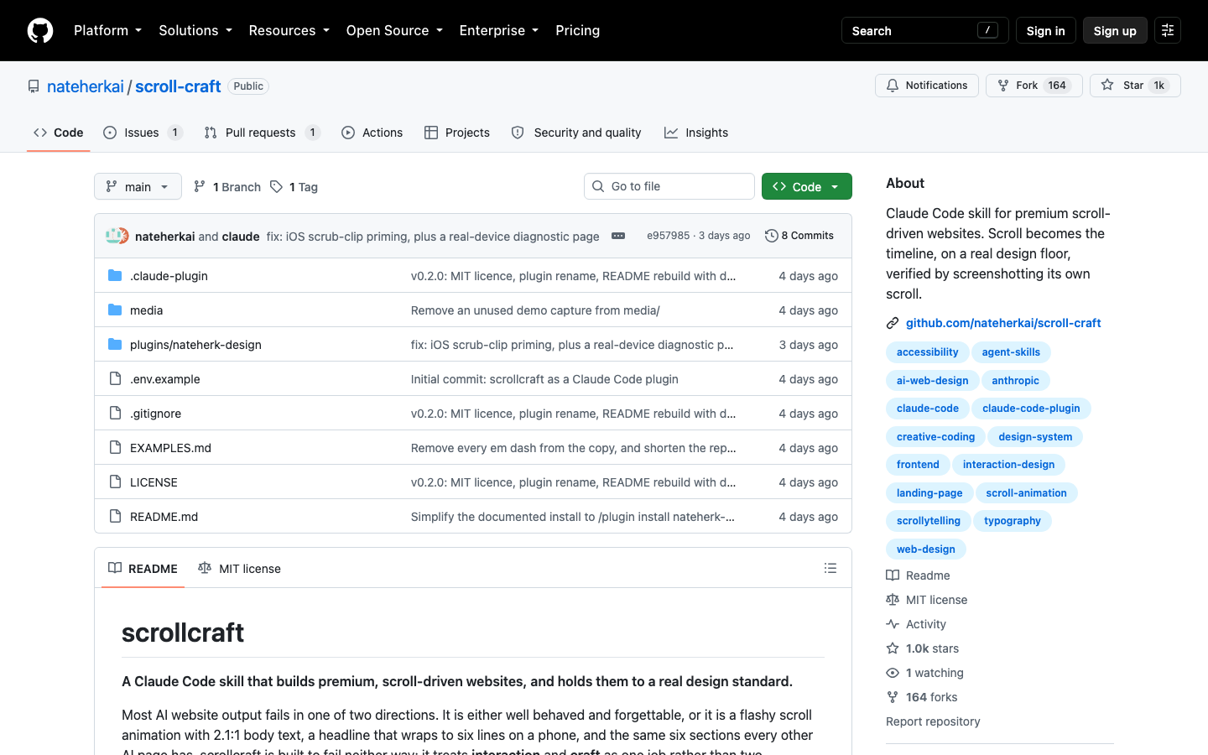Switch to the Pull requests tab

[x=262, y=133]
